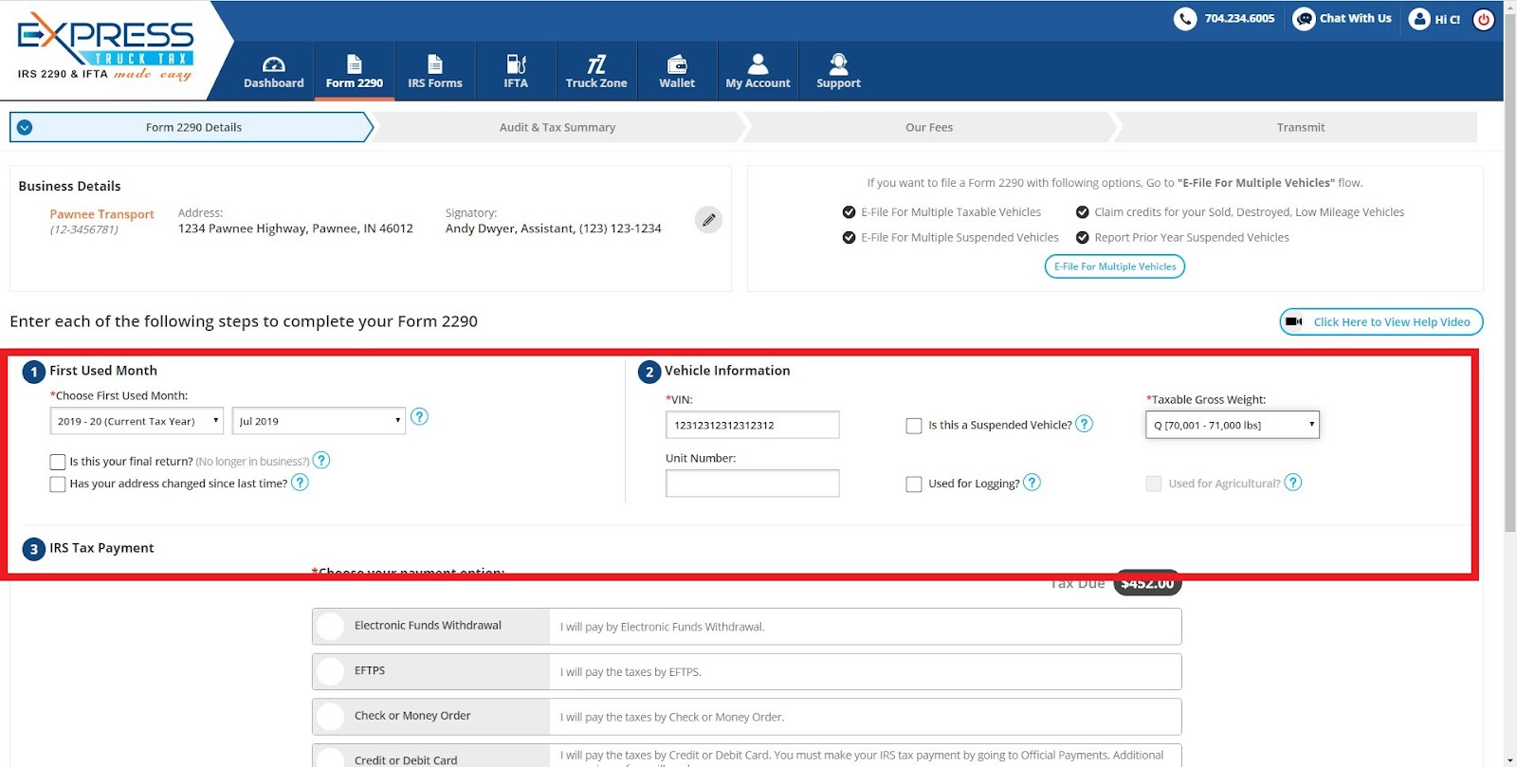Click 'E-File For Multiple Suspended Vehicles' text

(x=960, y=238)
